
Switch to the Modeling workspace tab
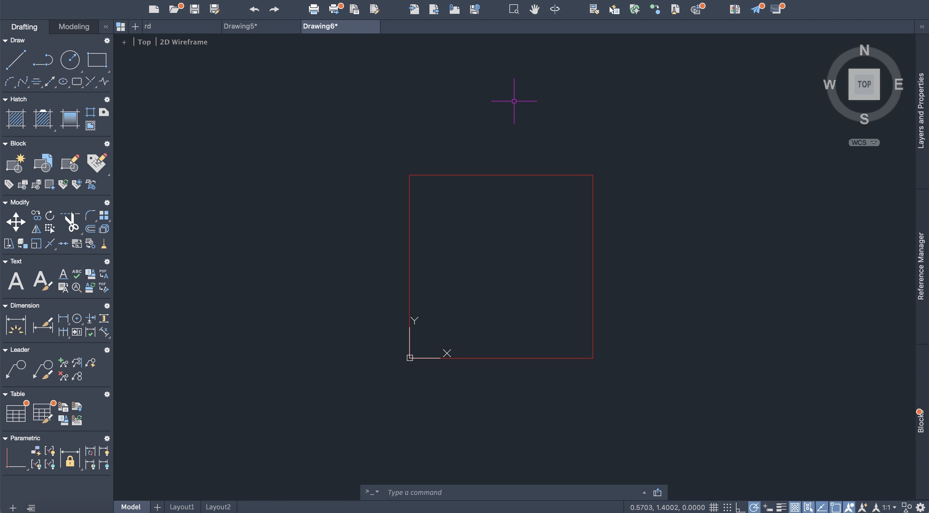tap(73, 27)
